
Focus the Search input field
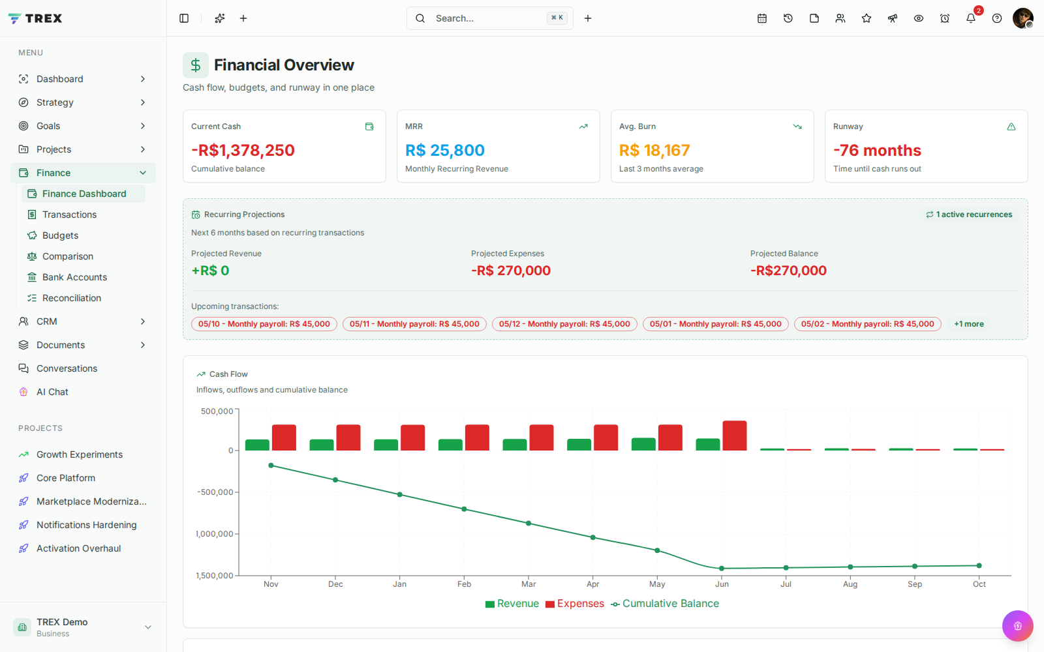[x=489, y=18]
